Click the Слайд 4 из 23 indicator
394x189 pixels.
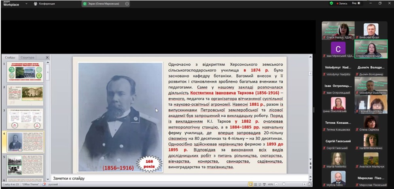pyautogui.click(x=10, y=185)
